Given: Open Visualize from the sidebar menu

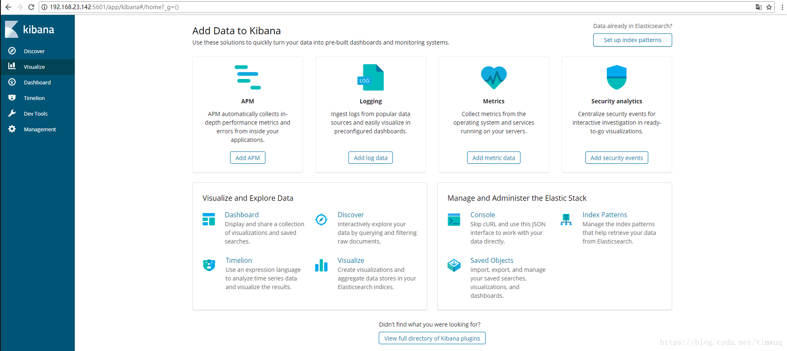Looking at the screenshot, I should click(x=38, y=67).
